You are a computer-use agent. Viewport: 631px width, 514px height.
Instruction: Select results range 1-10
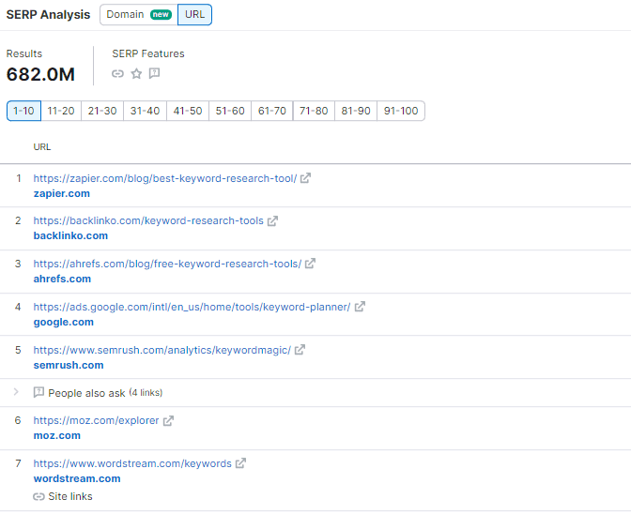(x=23, y=111)
